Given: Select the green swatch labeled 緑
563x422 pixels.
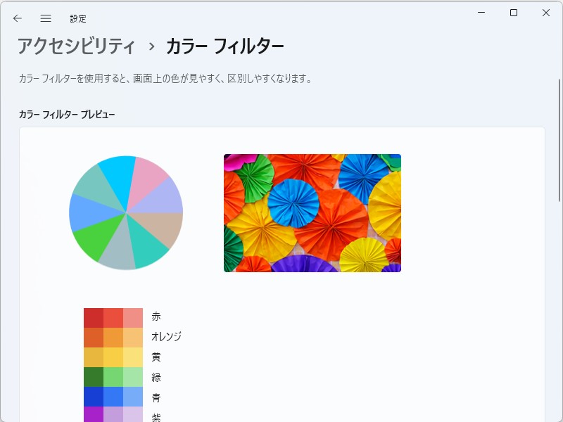Looking at the screenshot, I should coord(113,378).
